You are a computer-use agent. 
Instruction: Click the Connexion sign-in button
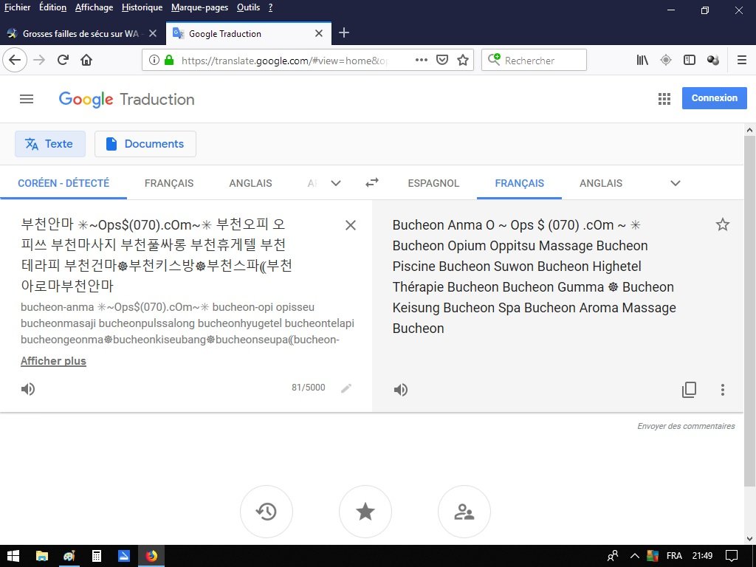[714, 98]
